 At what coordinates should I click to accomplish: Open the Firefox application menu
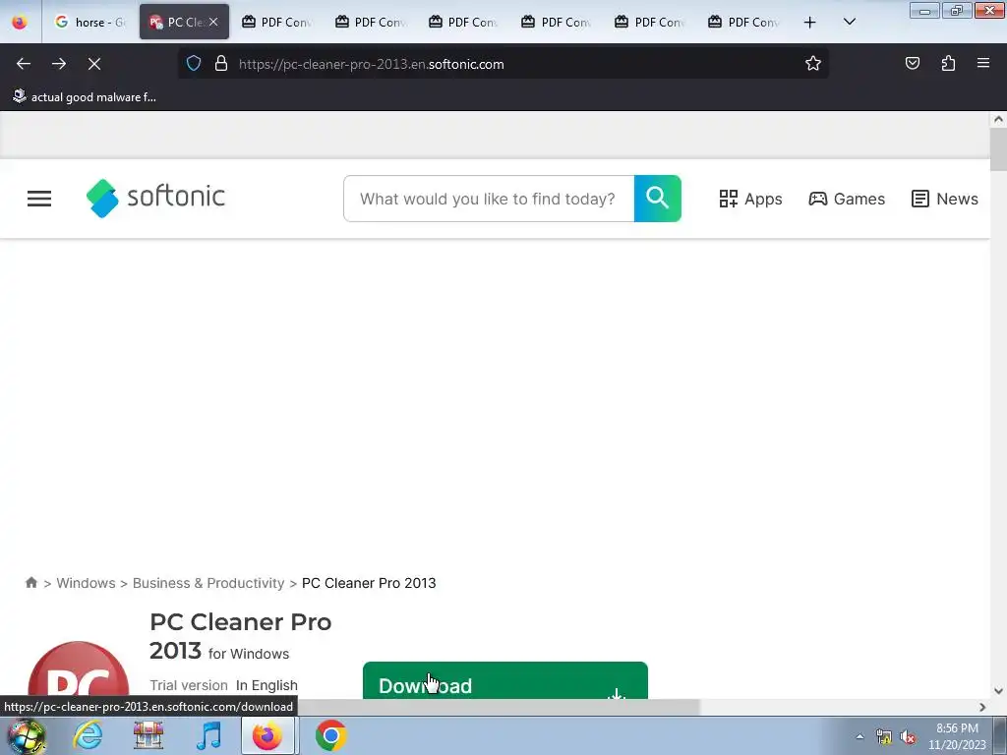pos(983,63)
